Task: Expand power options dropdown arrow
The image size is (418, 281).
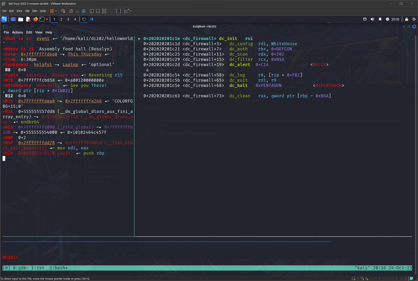Action: [56, 11]
